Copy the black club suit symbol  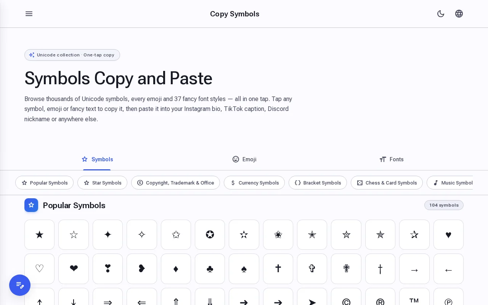210,269
